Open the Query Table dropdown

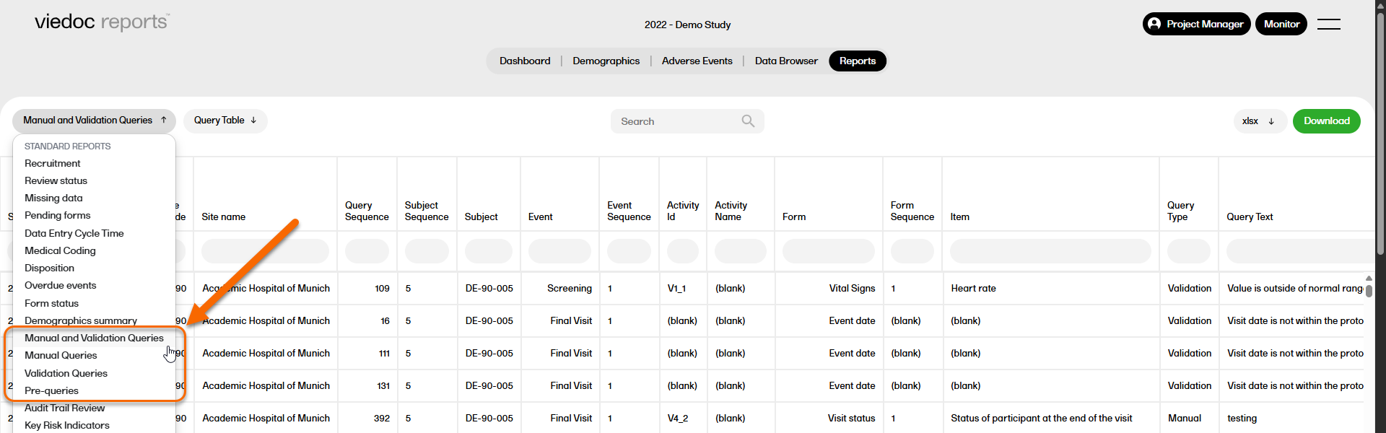coord(225,121)
